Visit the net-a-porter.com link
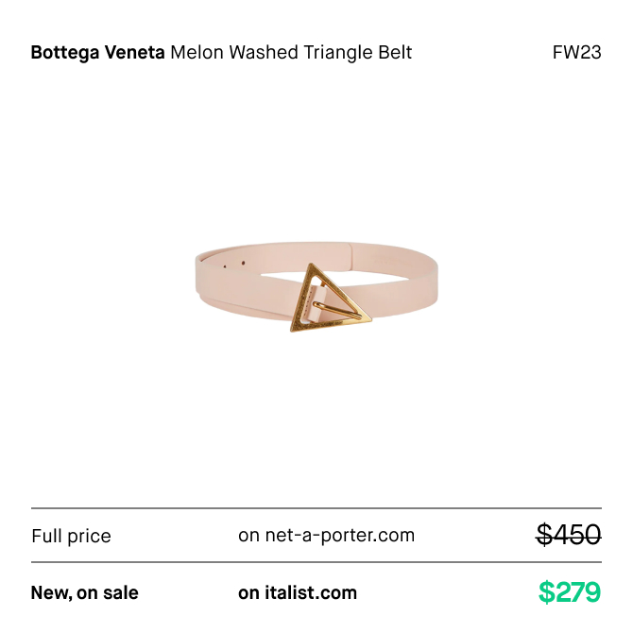This screenshot has height=633, width=633. (x=326, y=536)
